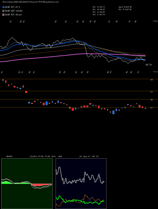This screenshot has height=209, width=158.
Task: Open the MACD histogram chart thumbnail
Action: point(27,184)
